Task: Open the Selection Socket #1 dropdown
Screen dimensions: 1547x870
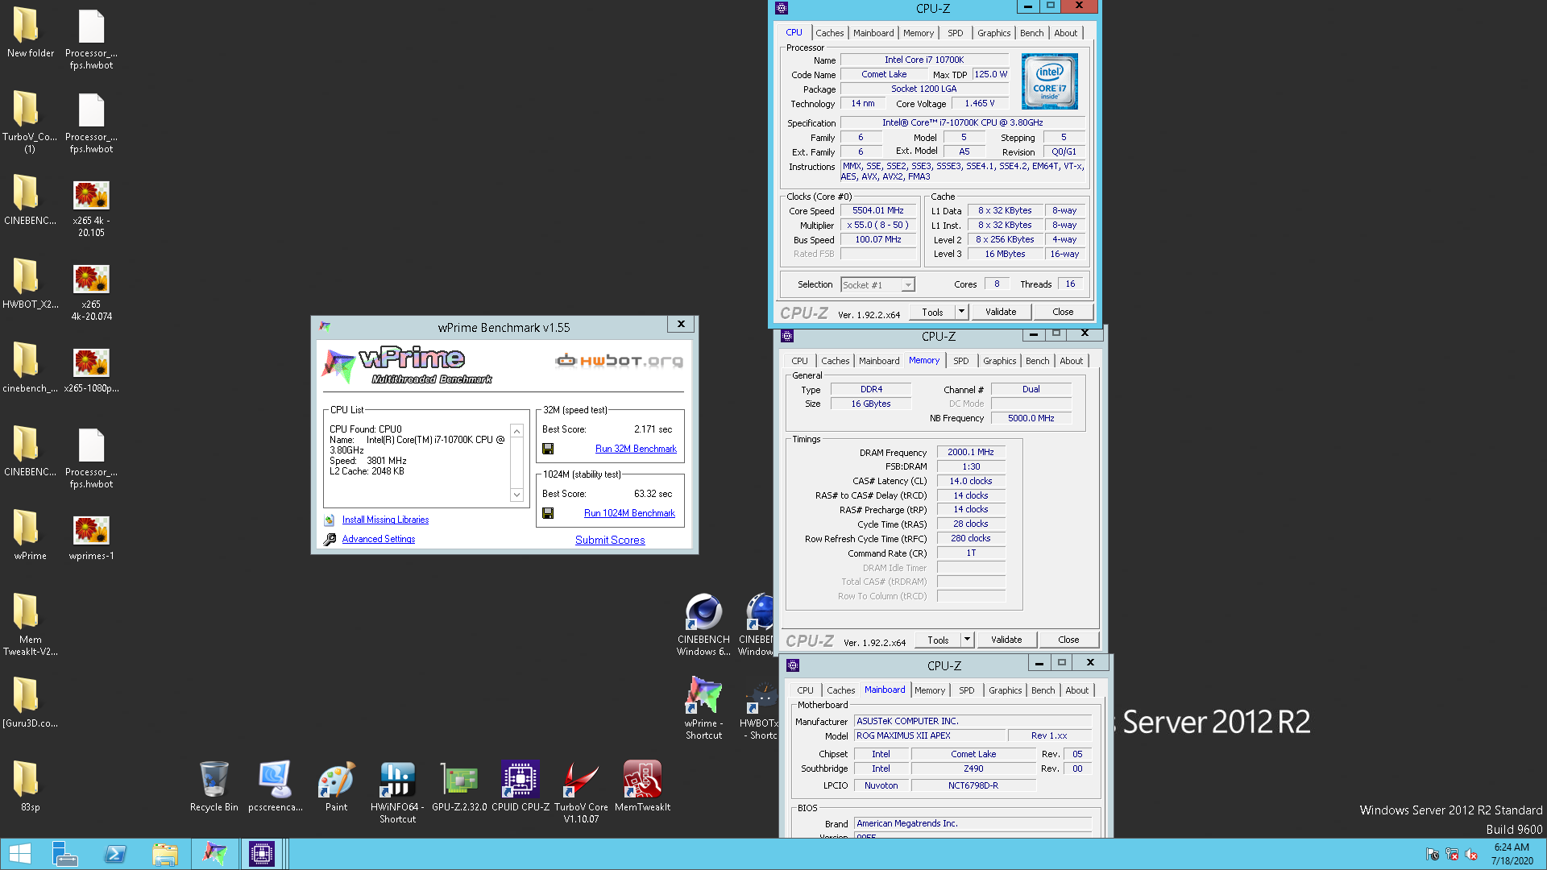Action: pyautogui.click(x=908, y=285)
